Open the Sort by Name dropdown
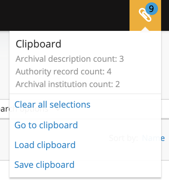Viewport: 169px width, 190px height. coord(153,138)
